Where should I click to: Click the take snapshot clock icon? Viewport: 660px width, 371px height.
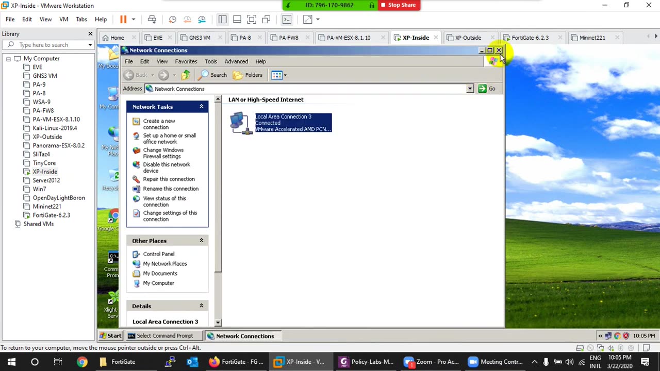tap(173, 19)
